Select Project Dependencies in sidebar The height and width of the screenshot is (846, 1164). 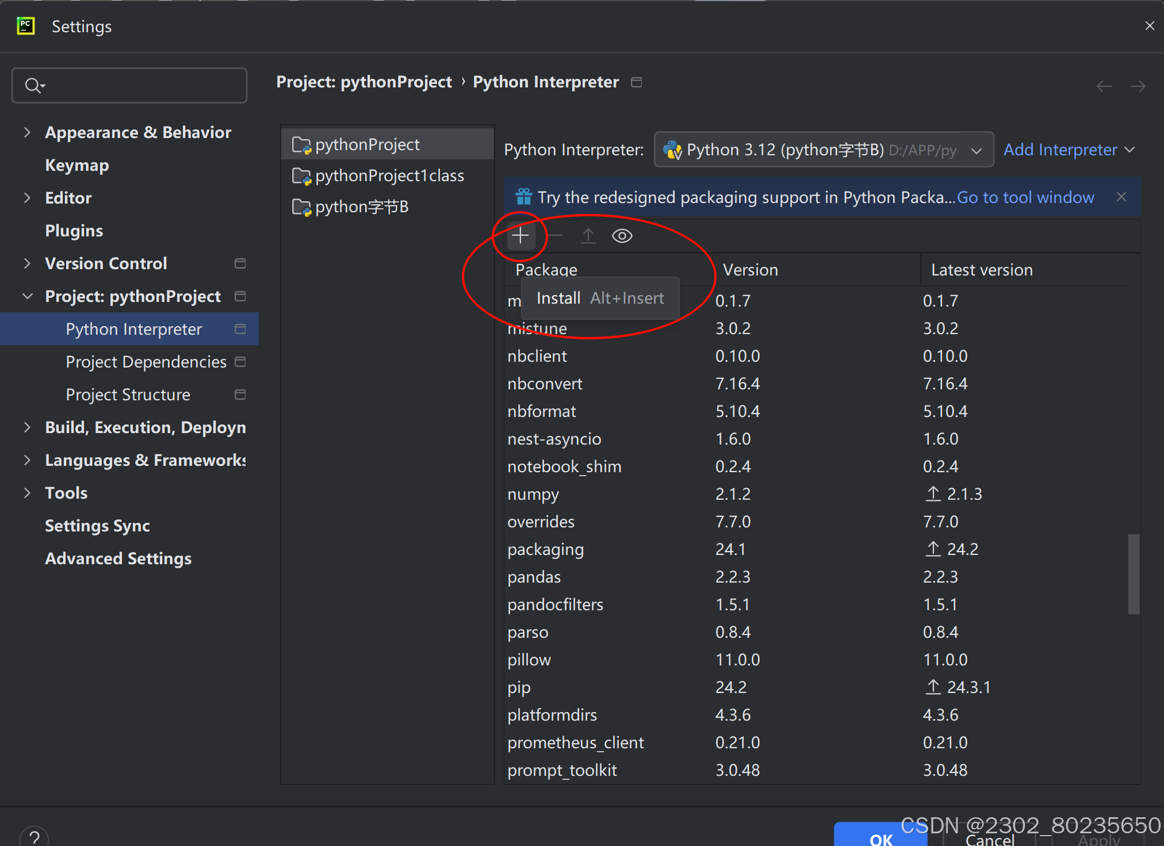(146, 362)
